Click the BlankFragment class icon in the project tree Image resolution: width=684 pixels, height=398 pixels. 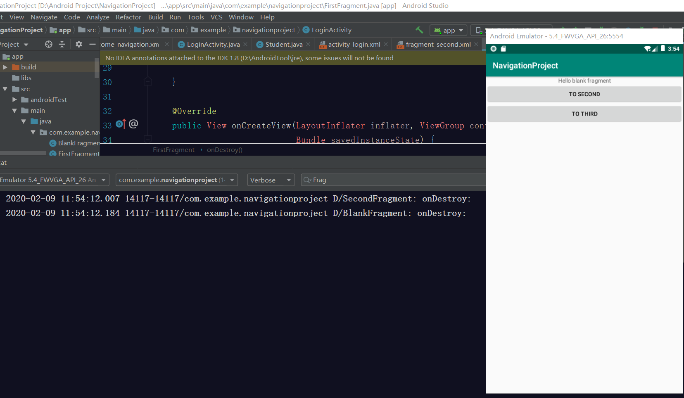click(53, 143)
